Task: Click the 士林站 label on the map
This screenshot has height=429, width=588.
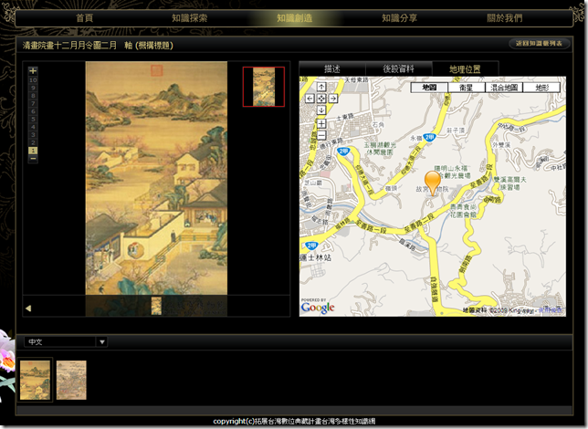Action: 316,257
